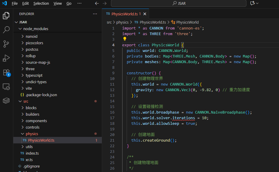Open the Remote Explorer icon
279x172 pixels.
coord(6,86)
